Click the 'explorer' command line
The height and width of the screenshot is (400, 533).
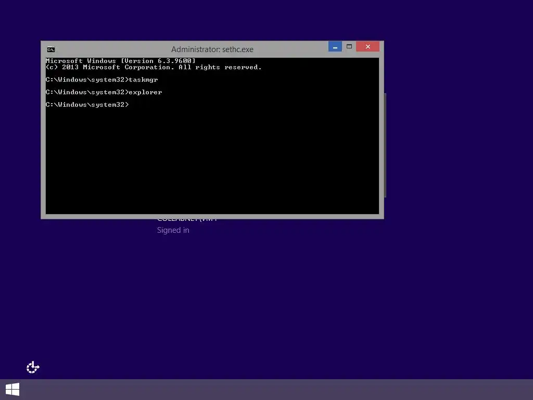tap(104, 92)
